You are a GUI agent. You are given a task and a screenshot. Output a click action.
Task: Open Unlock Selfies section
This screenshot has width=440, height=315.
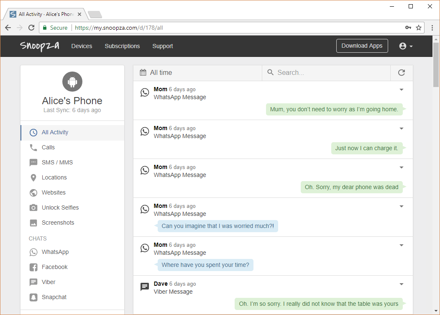pos(72,208)
